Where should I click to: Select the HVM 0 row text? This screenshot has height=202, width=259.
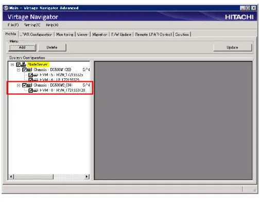tap(62, 90)
